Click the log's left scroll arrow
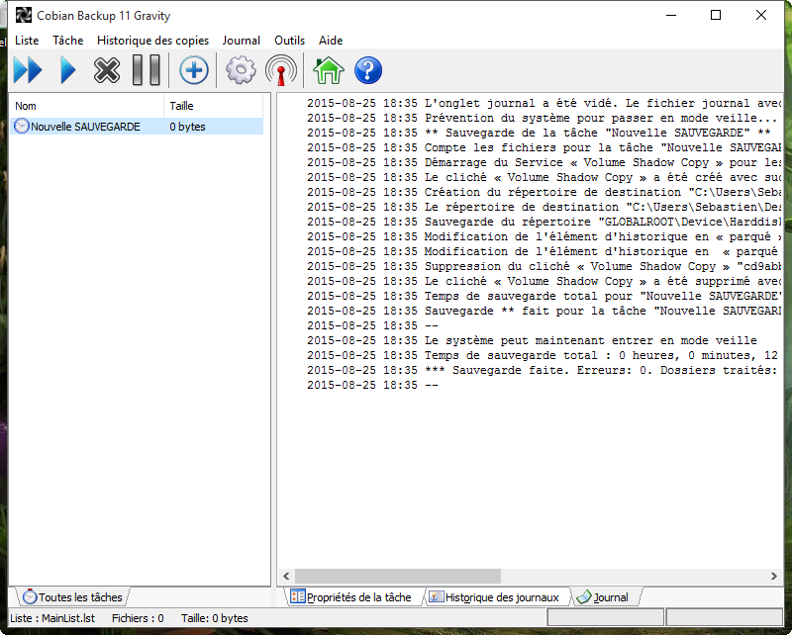This screenshot has width=792, height=635. click(286, 576)
